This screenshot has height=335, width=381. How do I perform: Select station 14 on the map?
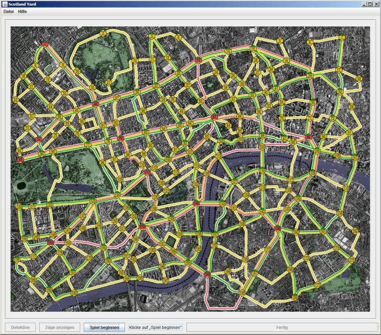(228, 51)
